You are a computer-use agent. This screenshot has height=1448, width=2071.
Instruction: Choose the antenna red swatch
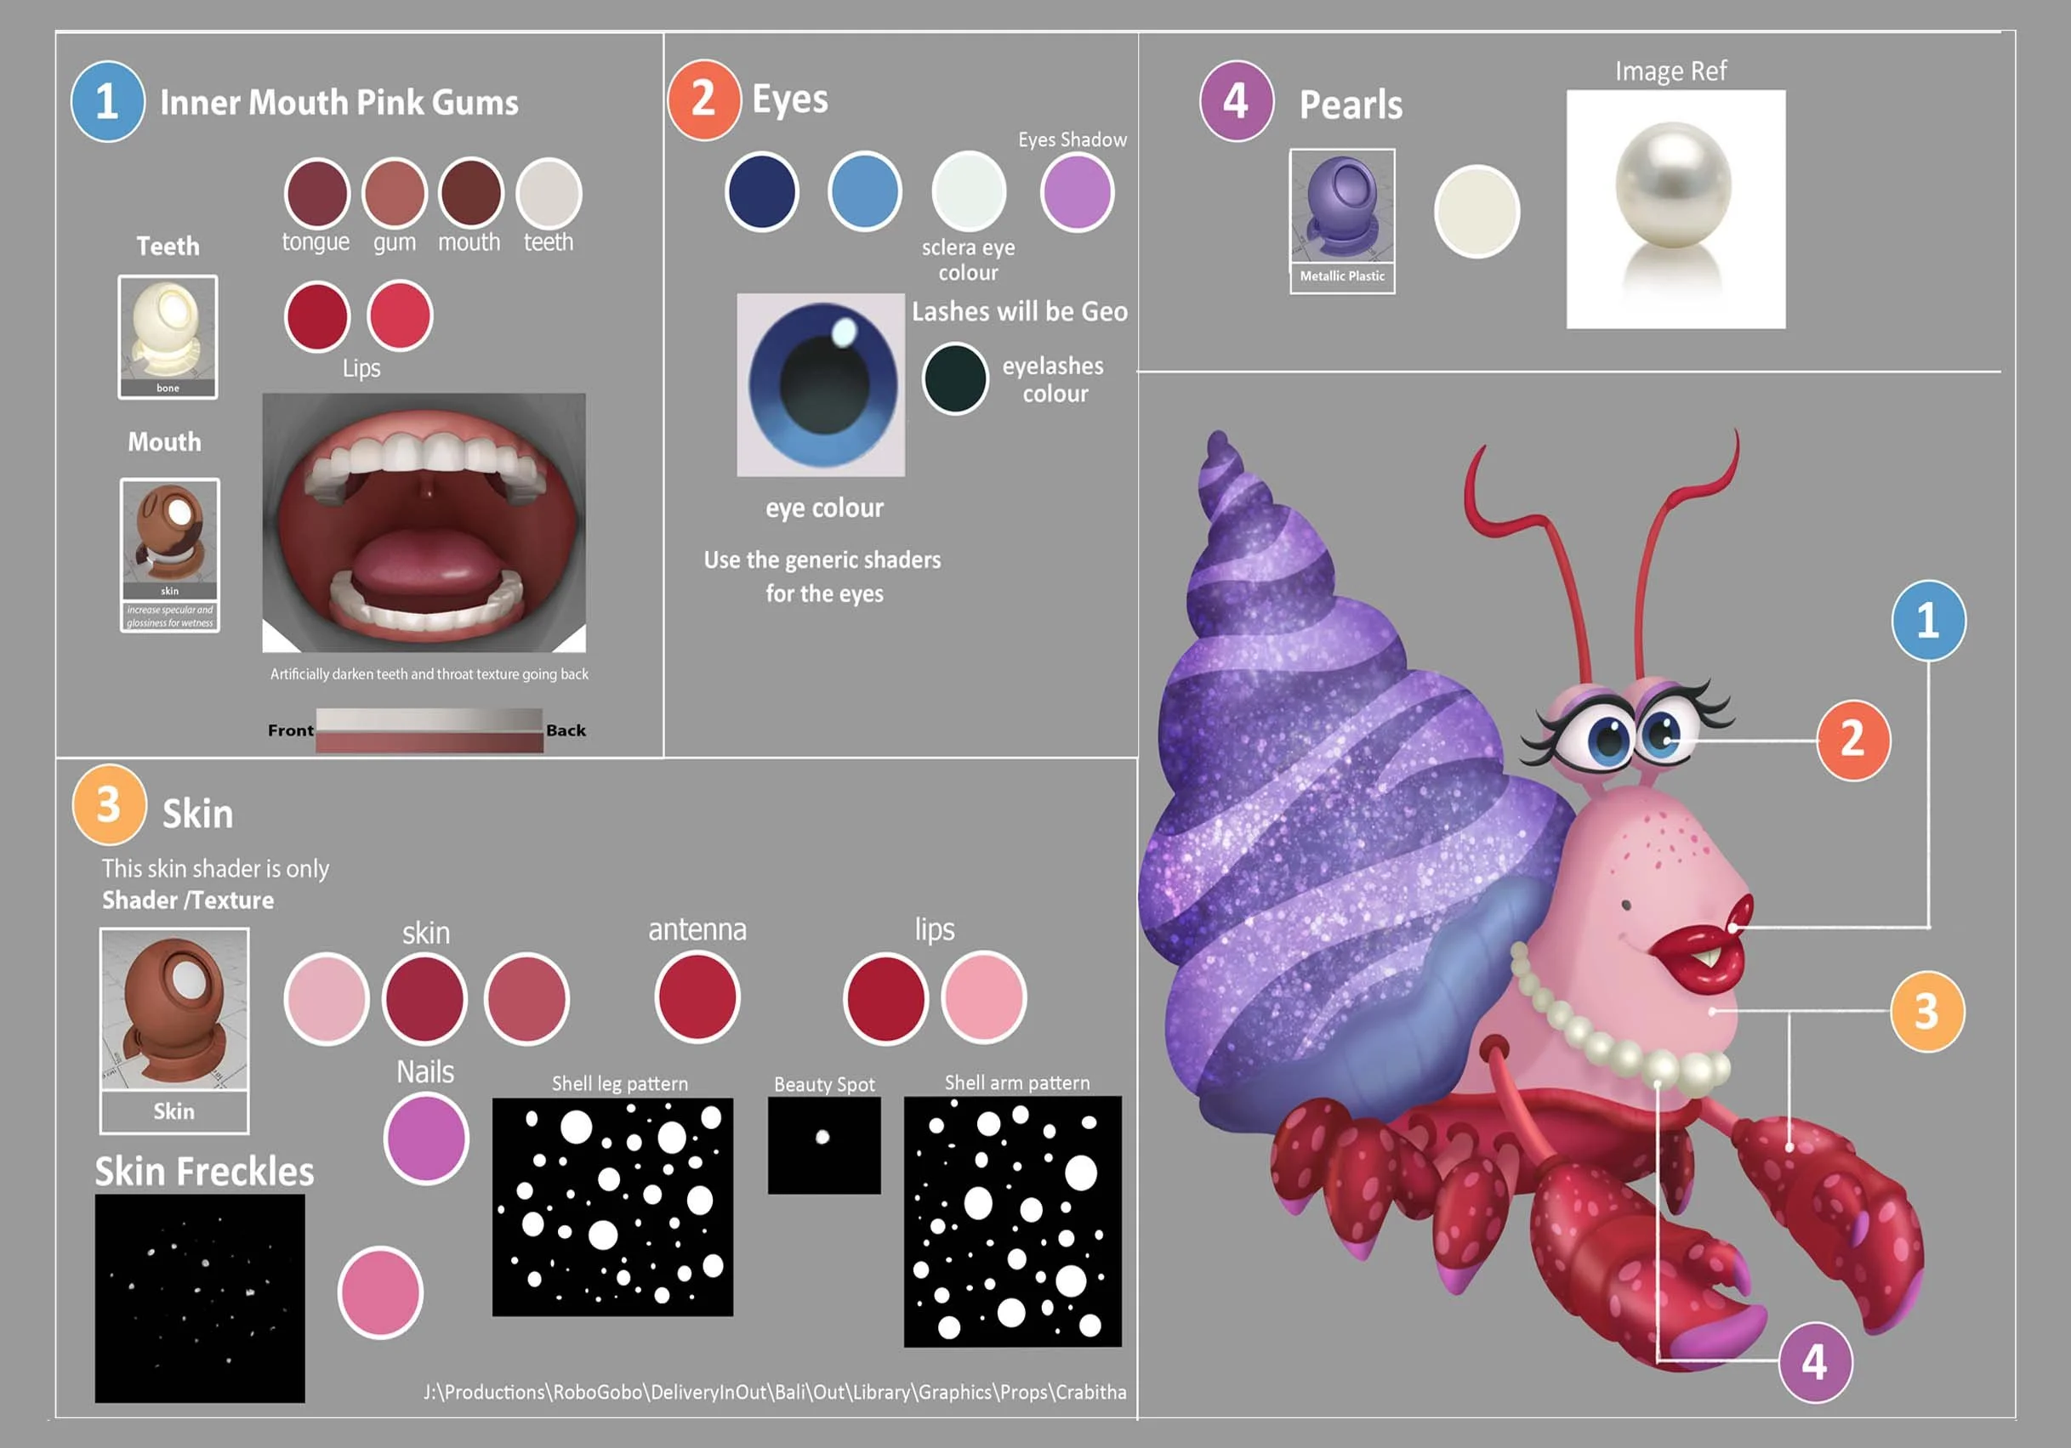click(697, 997)
